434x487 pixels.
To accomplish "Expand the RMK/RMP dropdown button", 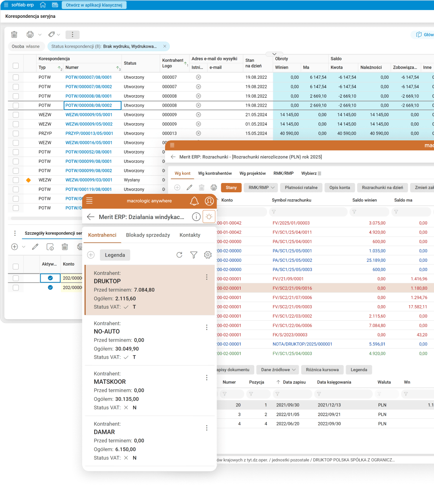I will coord(261,188).
